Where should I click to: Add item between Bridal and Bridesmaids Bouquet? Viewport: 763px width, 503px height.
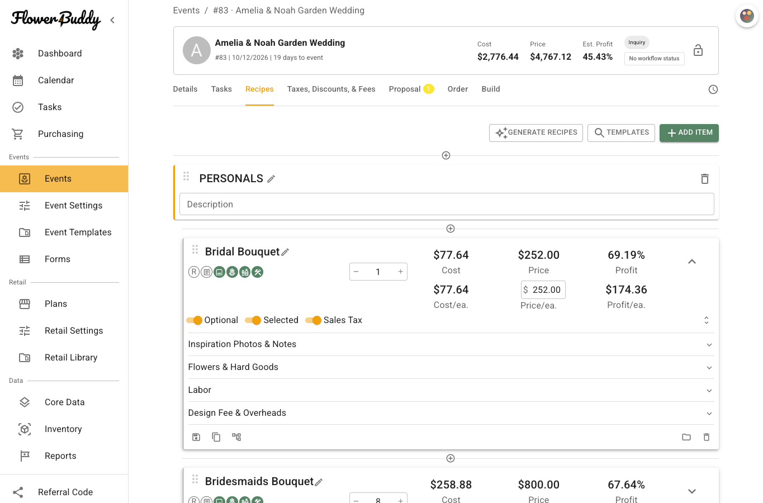point(451,458)
